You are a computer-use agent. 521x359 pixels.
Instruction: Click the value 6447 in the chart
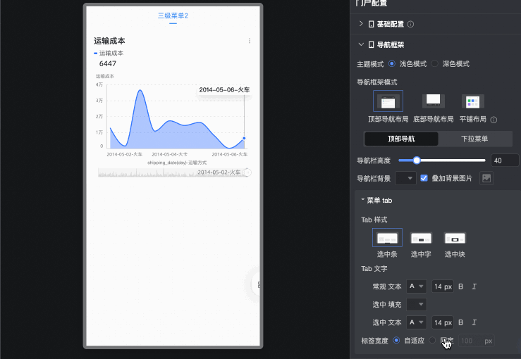pos(108,63)
